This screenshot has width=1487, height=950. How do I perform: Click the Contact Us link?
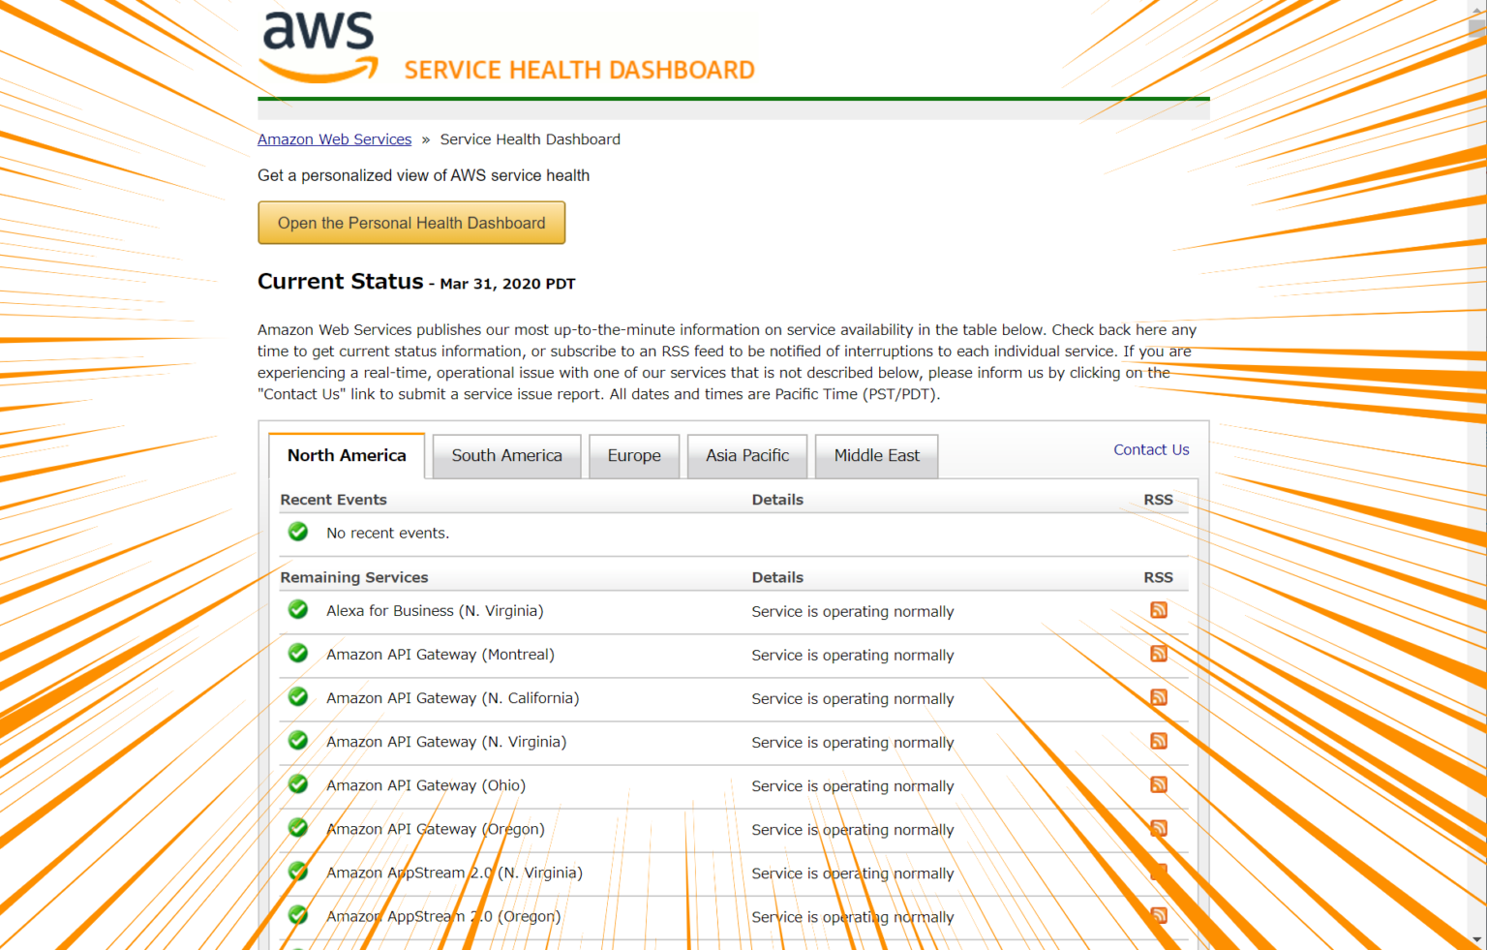point(1151,449)
